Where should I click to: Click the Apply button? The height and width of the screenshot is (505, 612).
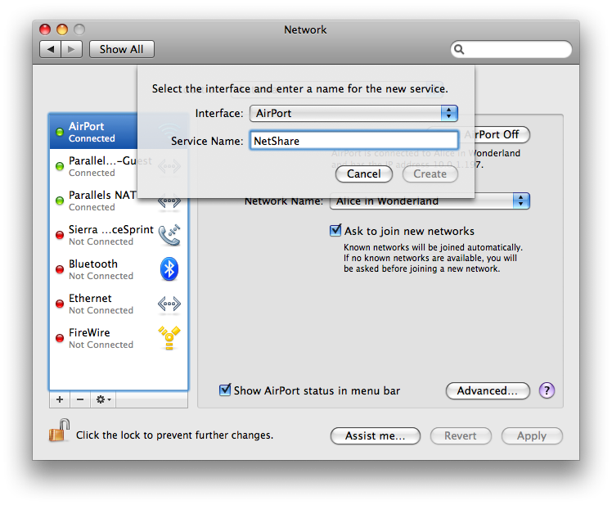click(x=532, y=435)
